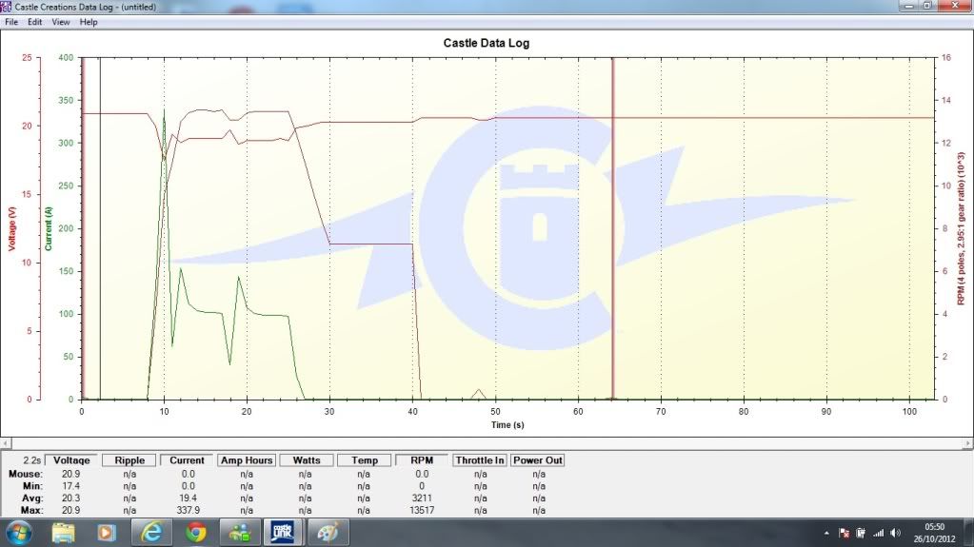Screen dimensions: 974x547
Task: Click the Avg current value 19.4
Action: 188,498
